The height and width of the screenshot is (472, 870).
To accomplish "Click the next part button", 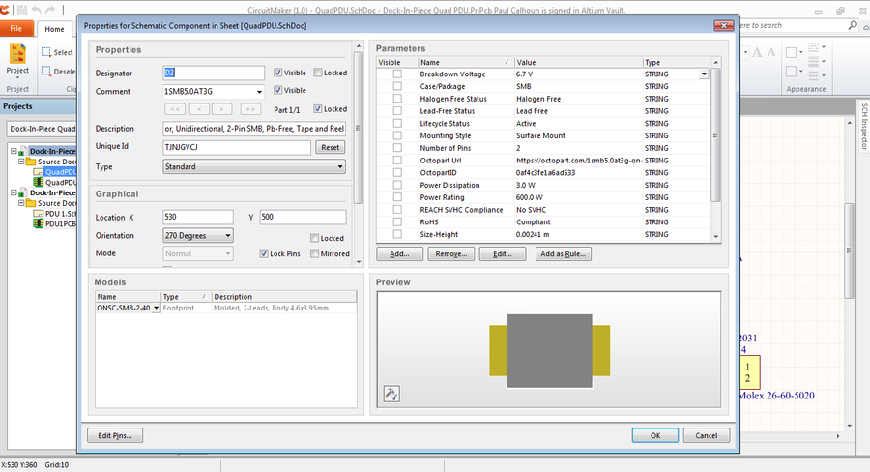I will coord(222,109).
